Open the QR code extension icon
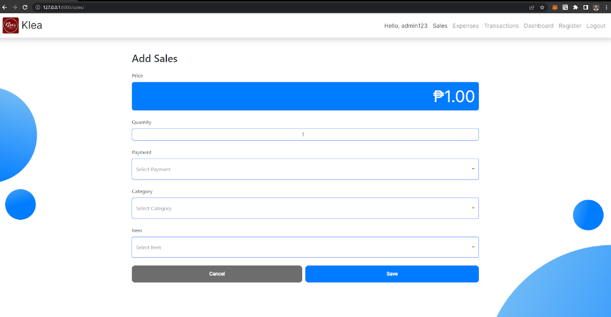Screen dimensions: 611x317 (x=565, y=7)
